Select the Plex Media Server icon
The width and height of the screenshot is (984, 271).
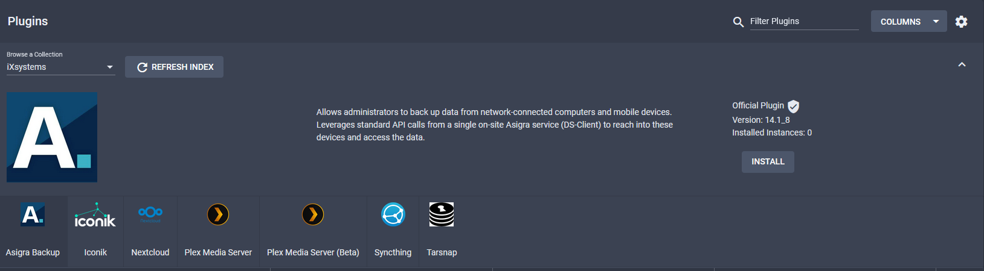(218, 214)
